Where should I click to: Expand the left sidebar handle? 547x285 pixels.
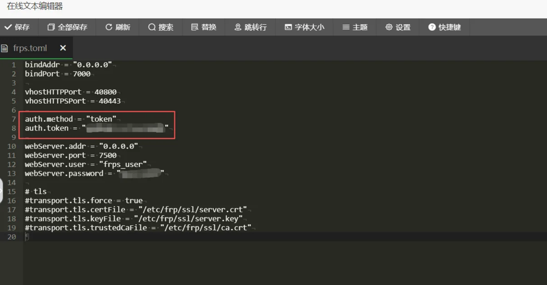tap(1, 191)
